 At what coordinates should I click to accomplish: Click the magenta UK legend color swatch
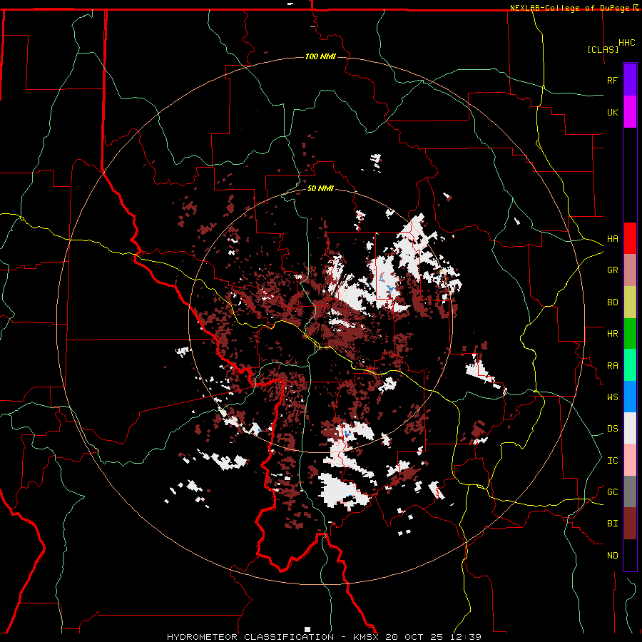[x=630, y=112]
